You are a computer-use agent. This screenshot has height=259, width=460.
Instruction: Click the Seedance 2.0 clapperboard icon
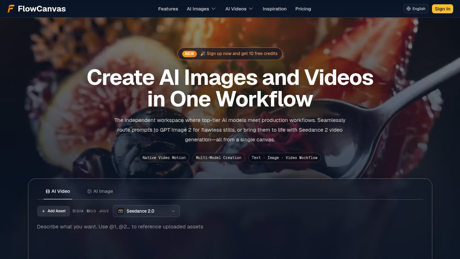(121, 211)
